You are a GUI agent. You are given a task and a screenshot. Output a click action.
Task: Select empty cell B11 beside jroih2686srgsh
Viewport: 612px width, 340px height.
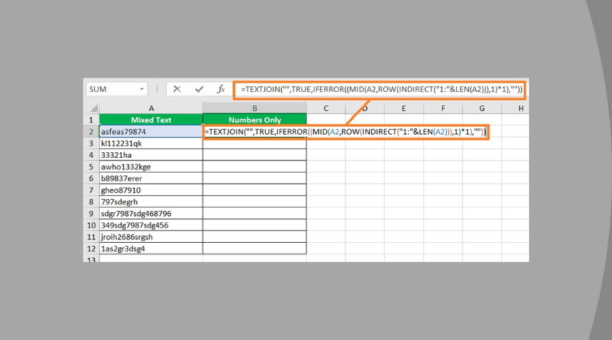(x=254, y=237)
